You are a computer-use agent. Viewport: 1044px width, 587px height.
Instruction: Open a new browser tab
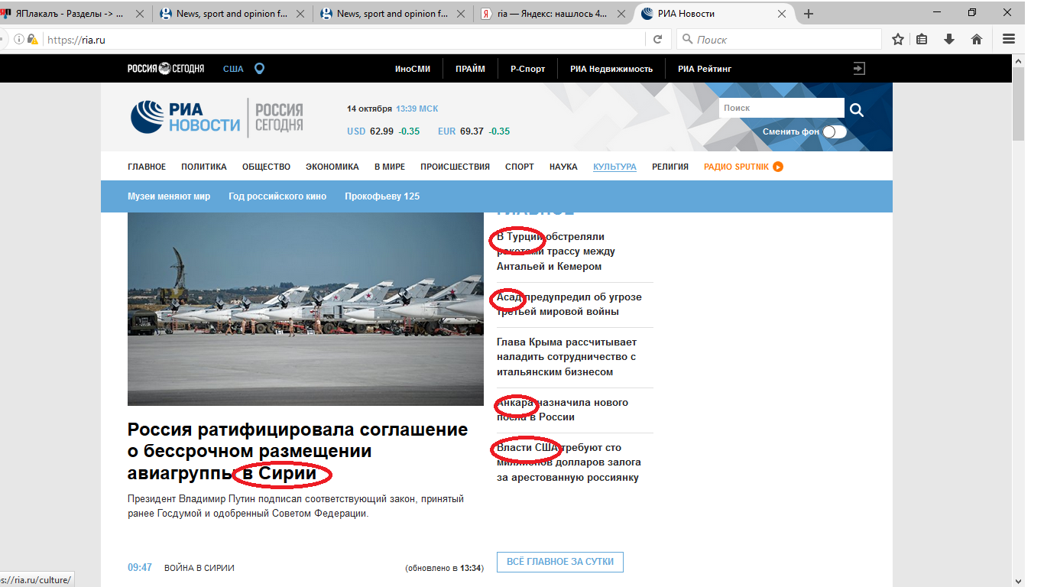809,14
